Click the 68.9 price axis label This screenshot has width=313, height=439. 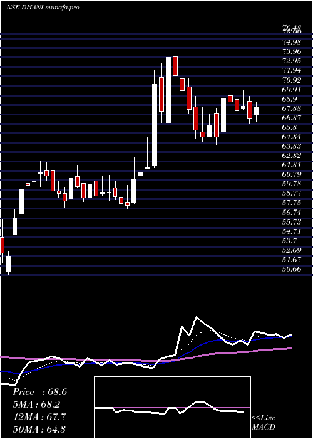pyautogui.click(x=289, y=99)
